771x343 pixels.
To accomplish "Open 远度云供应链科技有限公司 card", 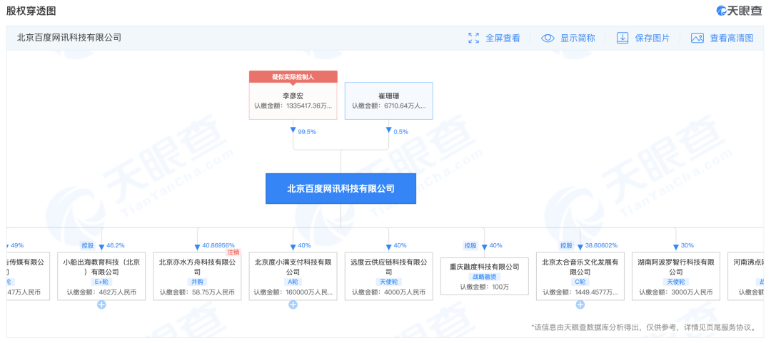I will coord(388,276).
